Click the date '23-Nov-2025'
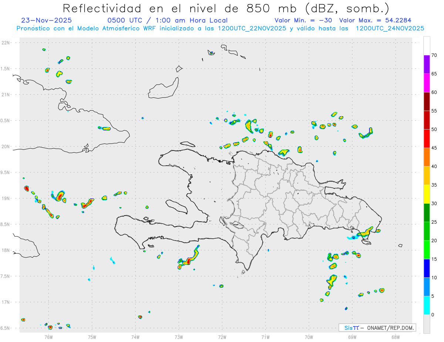This screenshot has width=444, height=342. coord(47,20)
